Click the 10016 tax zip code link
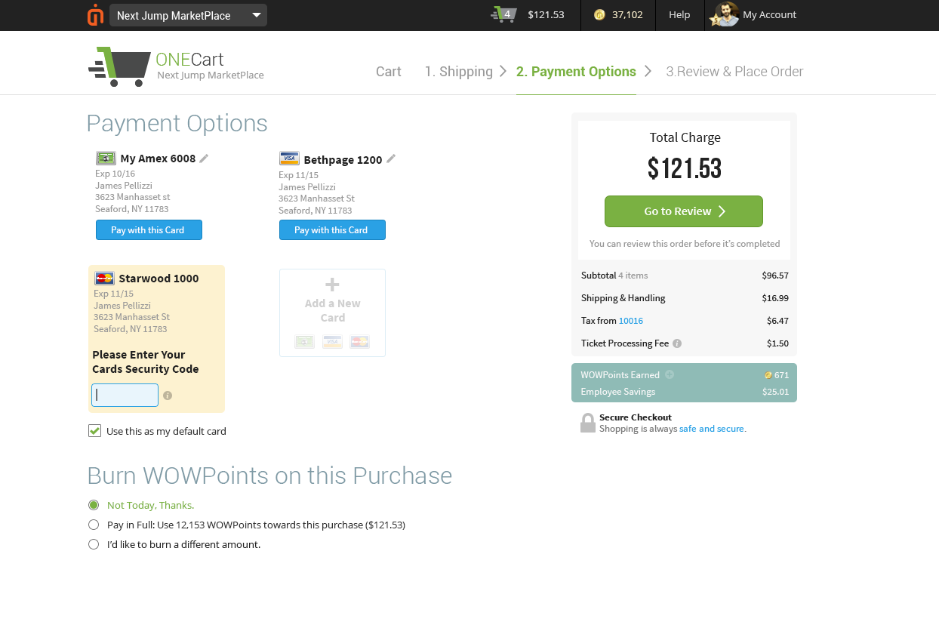 pyautogui.click(x=631, y=321)
